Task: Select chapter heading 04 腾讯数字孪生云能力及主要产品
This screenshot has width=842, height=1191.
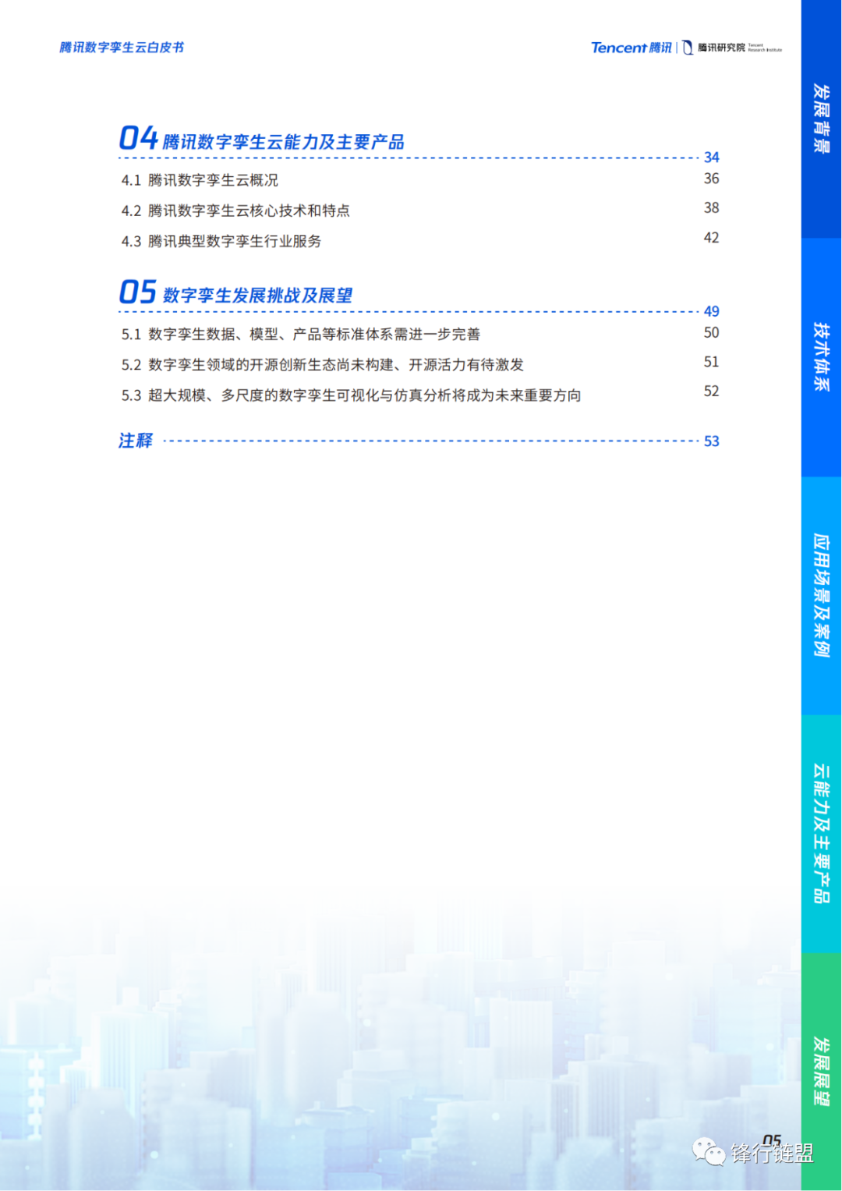Action: 262,138
